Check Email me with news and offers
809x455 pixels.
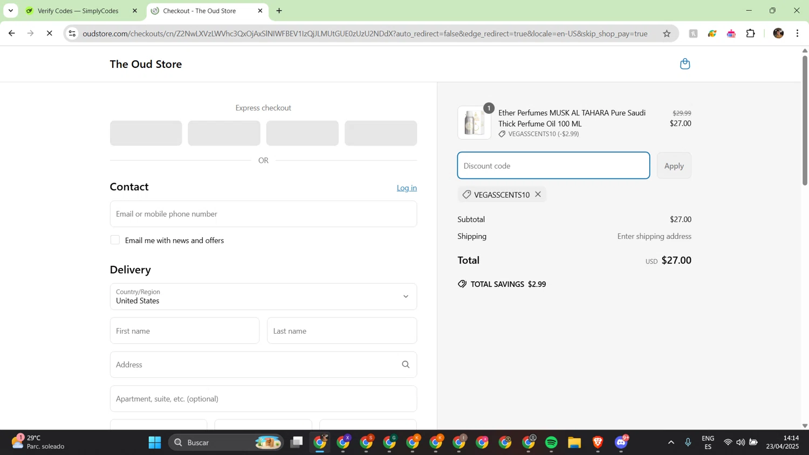(115, 240)
